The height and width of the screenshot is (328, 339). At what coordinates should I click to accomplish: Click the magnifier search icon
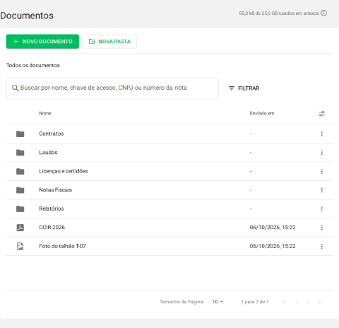[15, 88]
